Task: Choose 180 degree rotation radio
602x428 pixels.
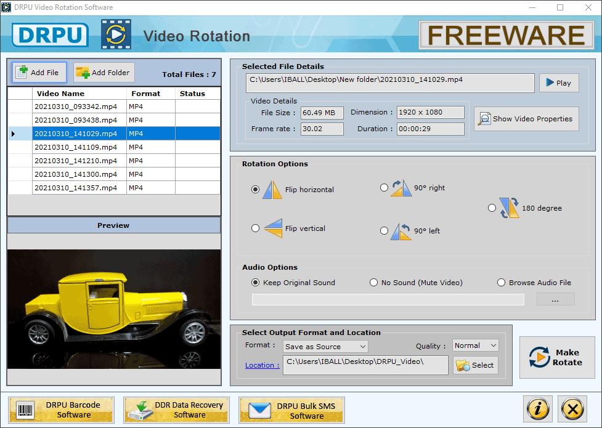Action: tap(492, 208)
